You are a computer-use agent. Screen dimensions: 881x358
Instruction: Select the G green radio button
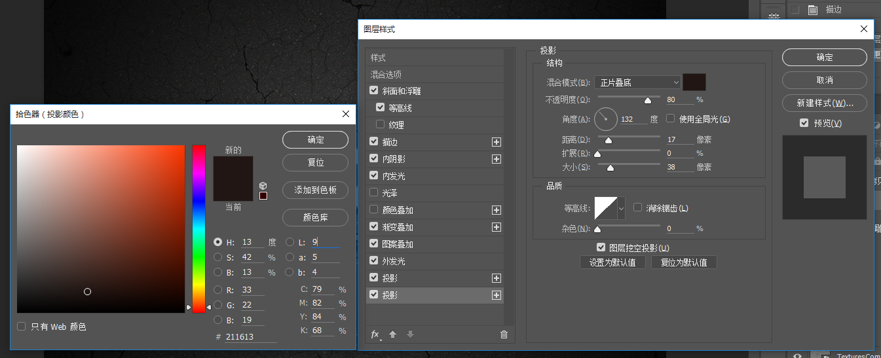point(218,305)
